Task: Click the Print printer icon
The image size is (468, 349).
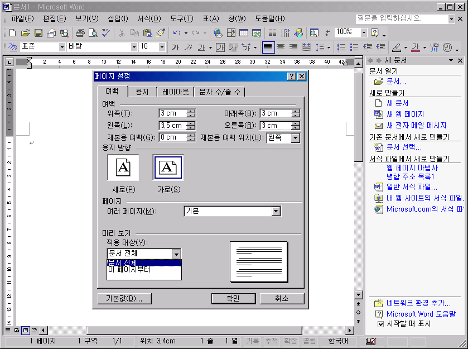Action: (x=80, y=33)
